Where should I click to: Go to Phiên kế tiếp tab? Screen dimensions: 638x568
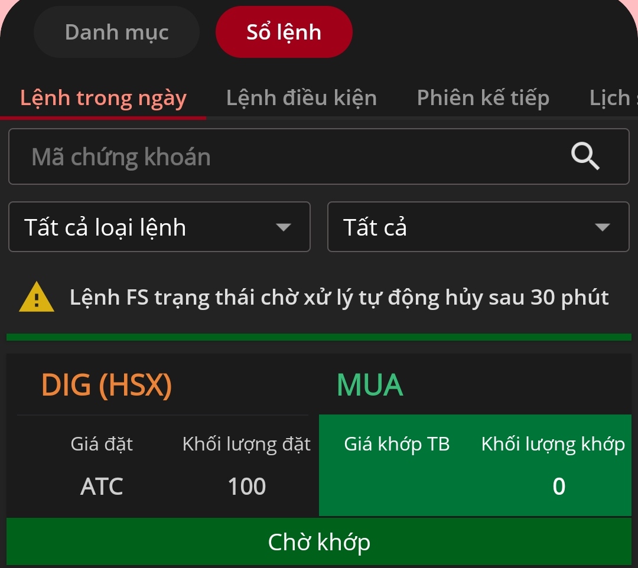[x=483, y=98]
